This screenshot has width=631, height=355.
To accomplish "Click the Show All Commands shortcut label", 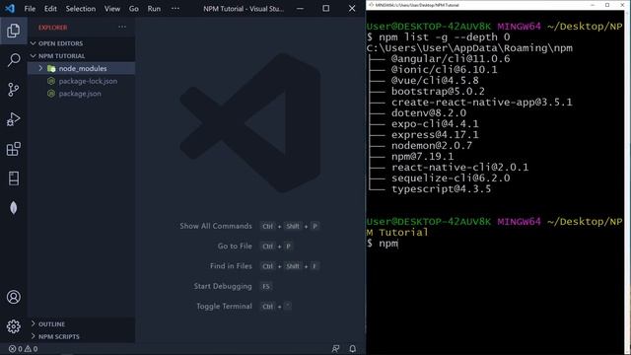I will (x=216, y=226).
